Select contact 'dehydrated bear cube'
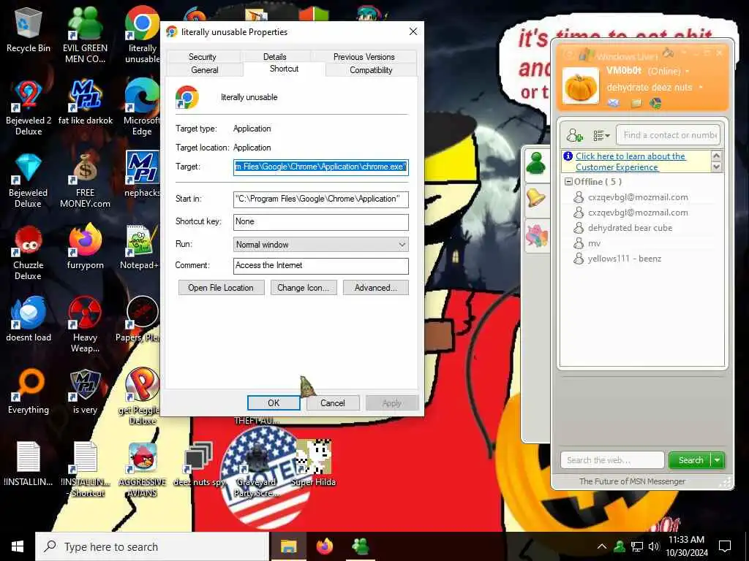 pos(630,228)
